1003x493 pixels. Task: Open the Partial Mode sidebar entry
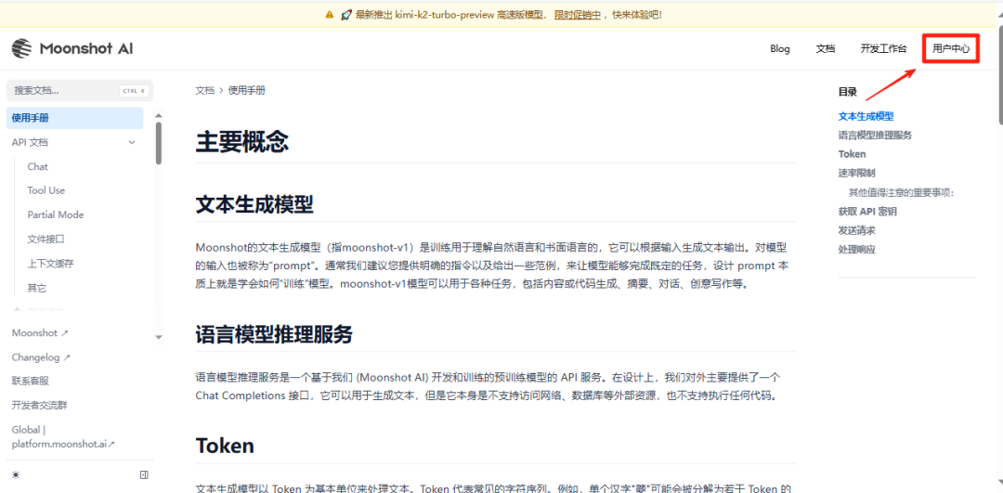point(56,214)
